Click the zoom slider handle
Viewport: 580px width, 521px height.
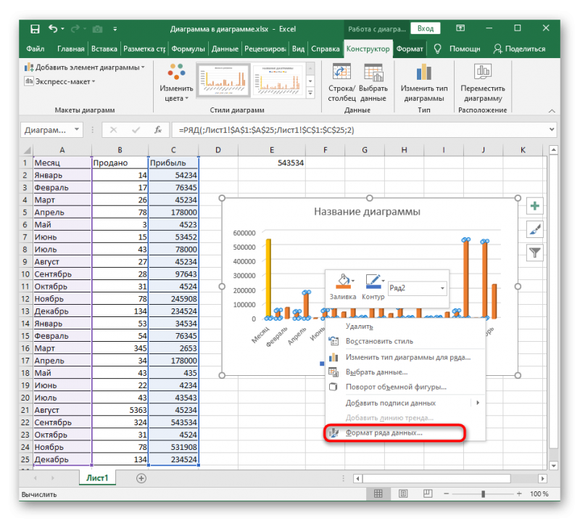[x=483, y=493]
